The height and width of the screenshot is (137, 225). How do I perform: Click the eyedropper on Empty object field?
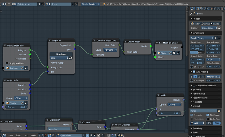click(26, 103)
